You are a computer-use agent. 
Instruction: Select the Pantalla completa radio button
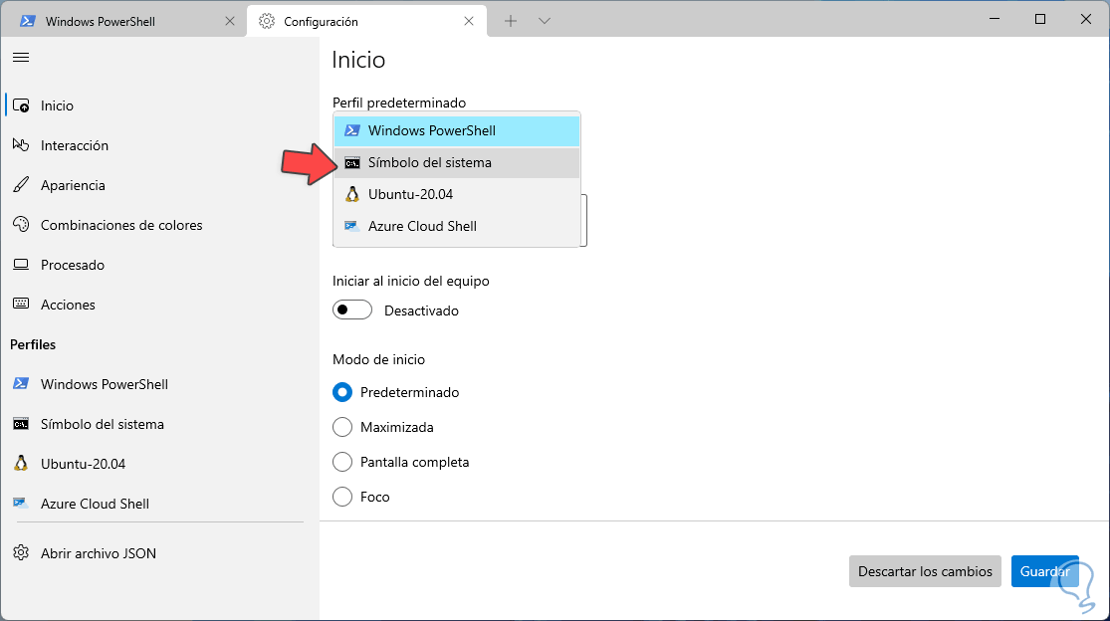[342, 462]
